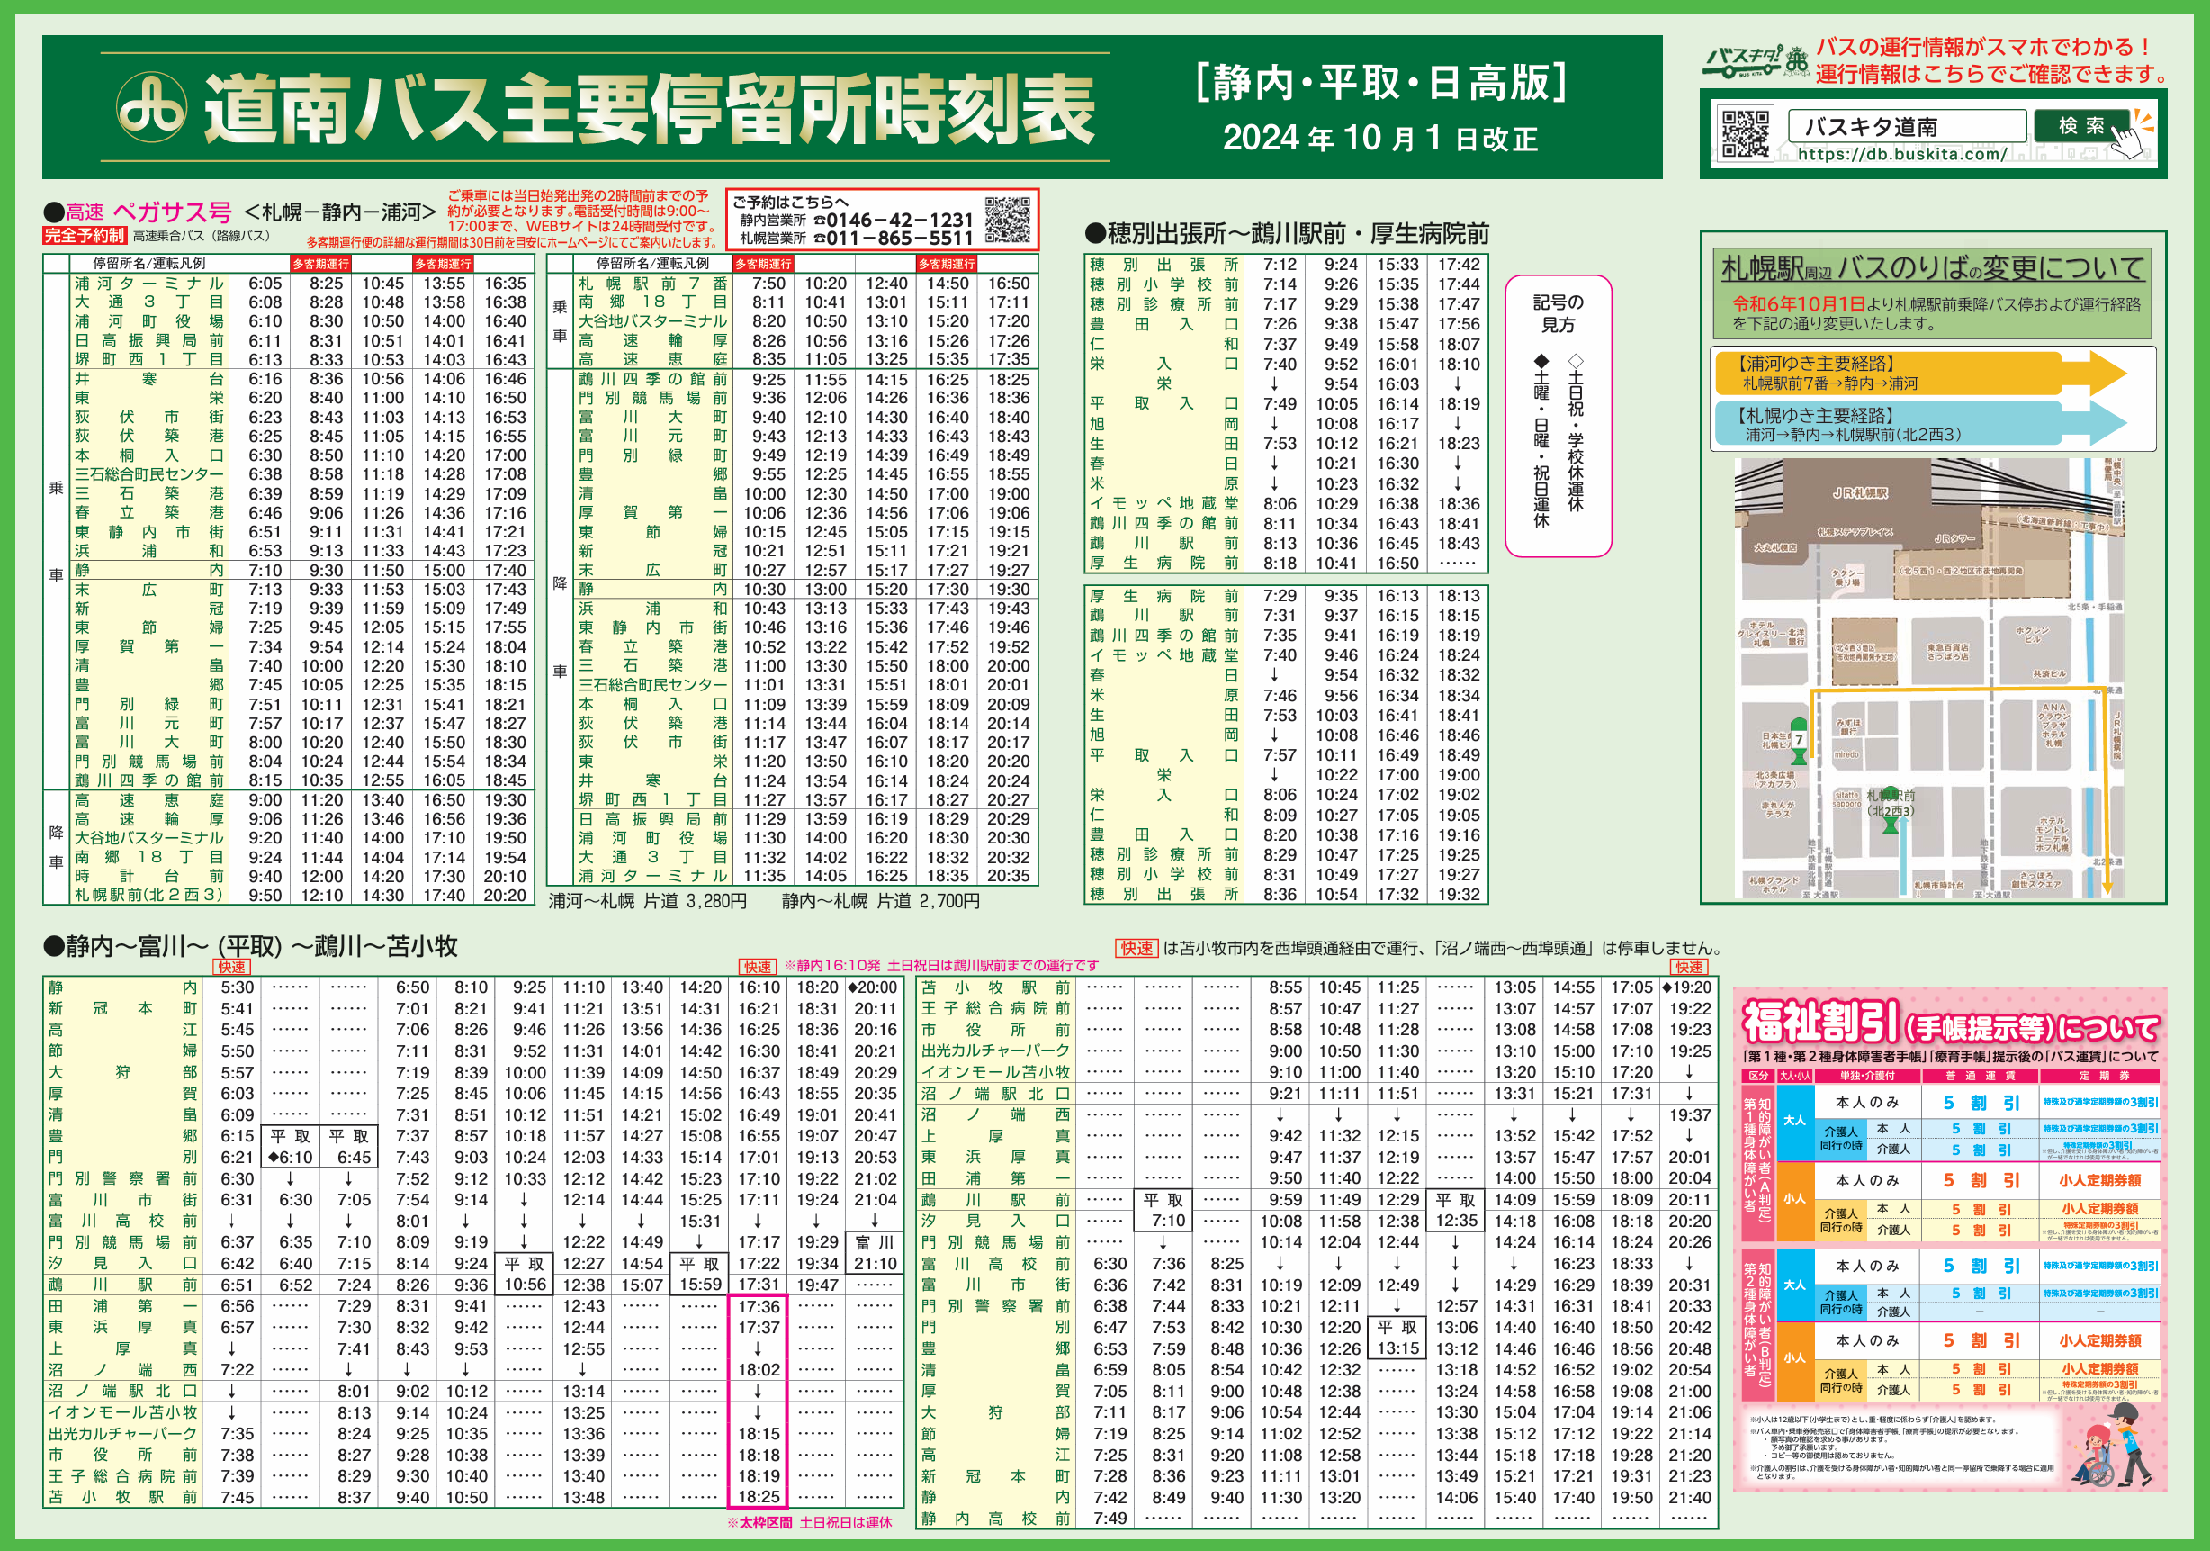This screenshot has width=2210, height=1551.
Task: Click the QR code beside Buskita search box
Action: [1745, 134]
